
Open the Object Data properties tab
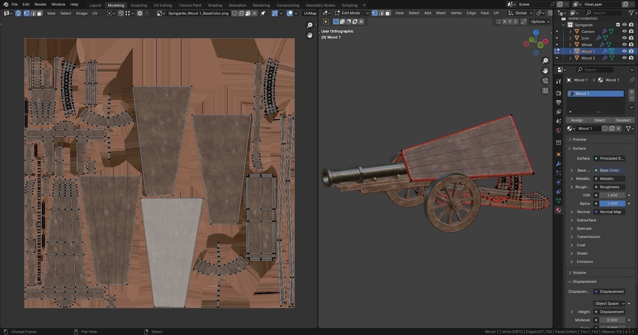559,201
